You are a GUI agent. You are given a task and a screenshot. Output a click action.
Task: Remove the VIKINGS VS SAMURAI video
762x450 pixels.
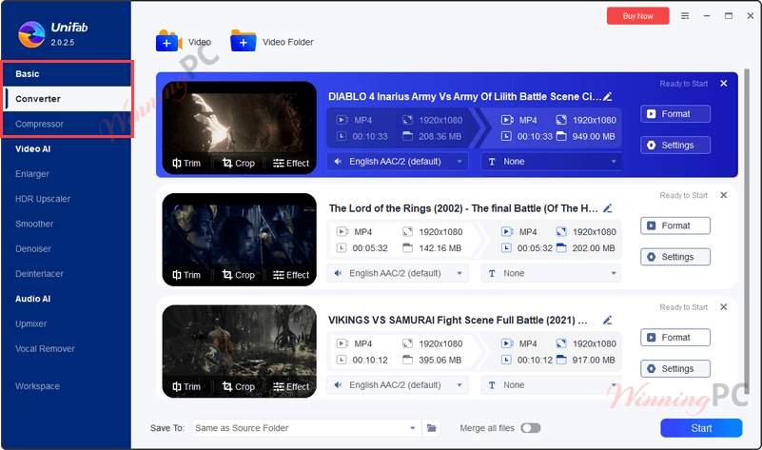click(724, 307)
